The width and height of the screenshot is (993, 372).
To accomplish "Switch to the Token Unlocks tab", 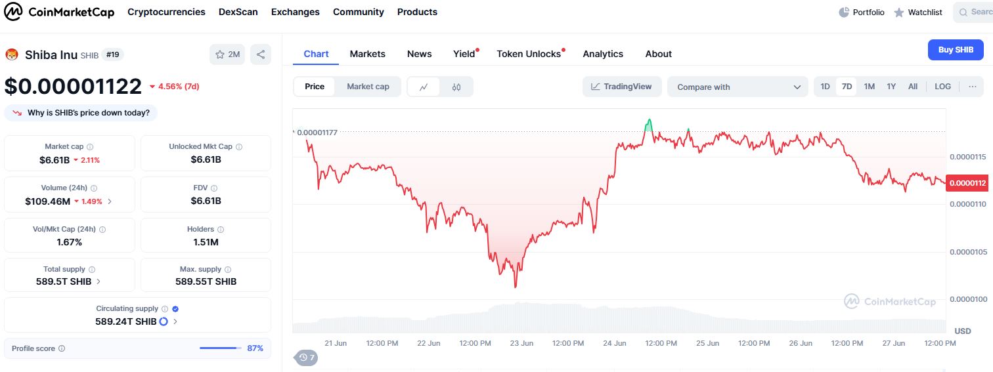I will [x=529, y=54].
